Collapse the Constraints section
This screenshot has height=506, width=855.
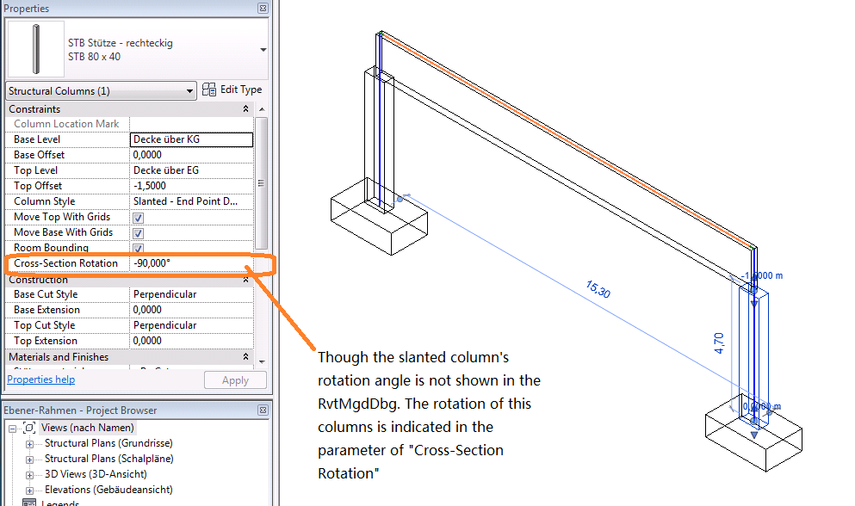click(245, 108)
